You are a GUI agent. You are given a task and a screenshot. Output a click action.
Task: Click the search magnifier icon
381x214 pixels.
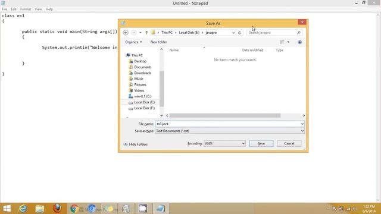[299, 33]
